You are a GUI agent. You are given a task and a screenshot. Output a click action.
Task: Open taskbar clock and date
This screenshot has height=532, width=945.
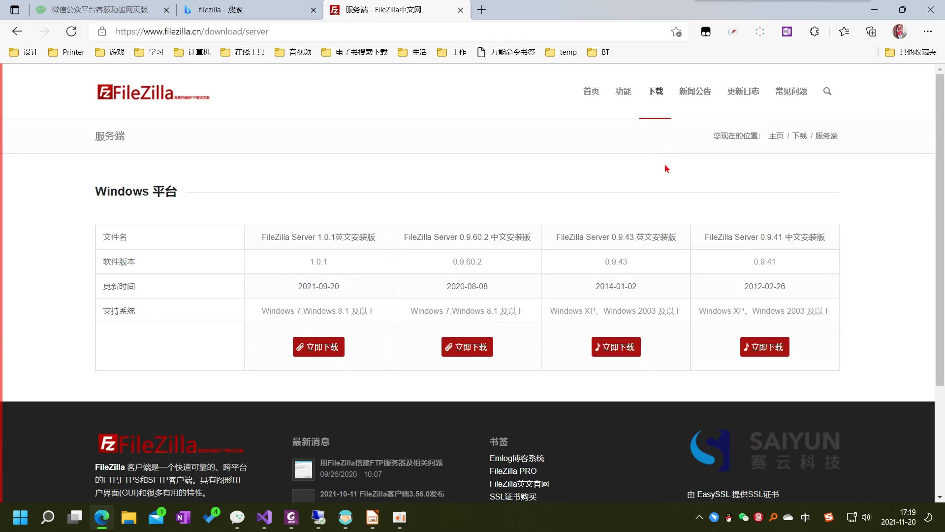point(898,517)
